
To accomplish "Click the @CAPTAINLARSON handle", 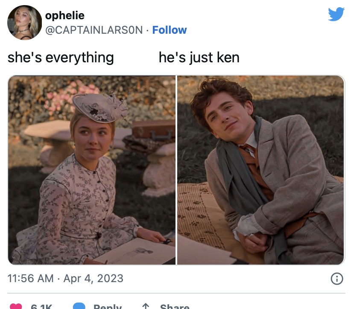I will pos(94,30).
